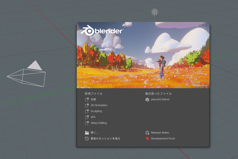
Task: Click the folder icon beside 開く...
Action: pyautogui.click(x=87, y=133)
